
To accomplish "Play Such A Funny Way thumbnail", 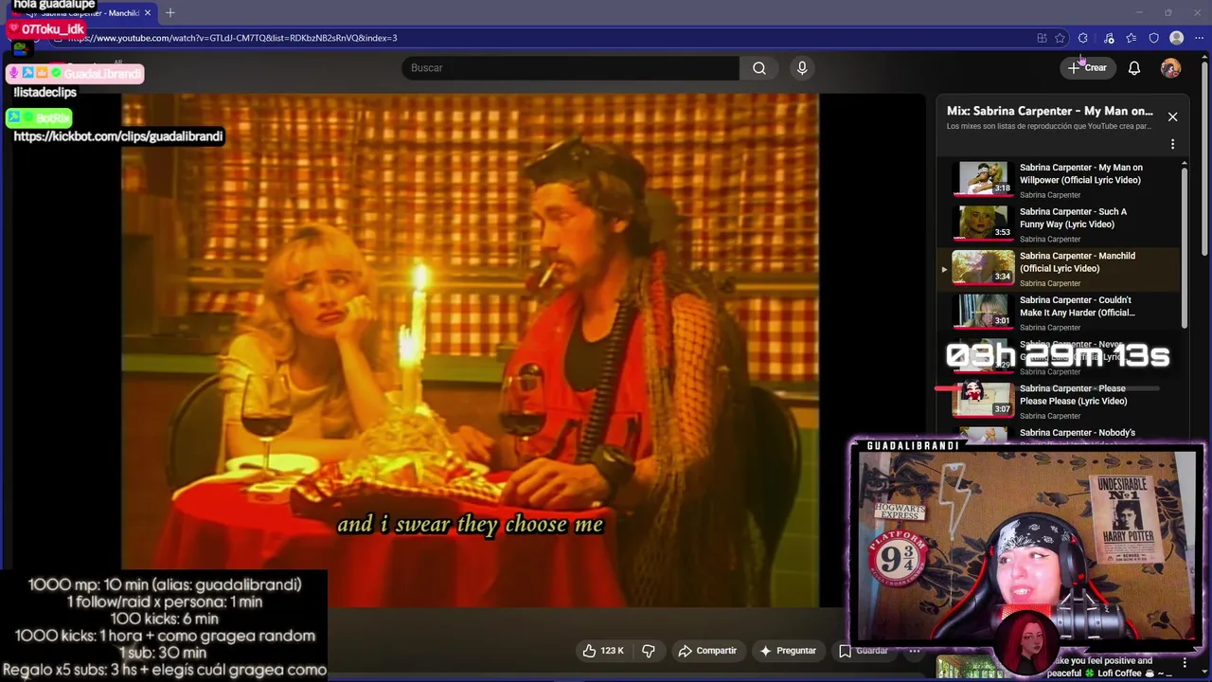I will coord(983,224).
